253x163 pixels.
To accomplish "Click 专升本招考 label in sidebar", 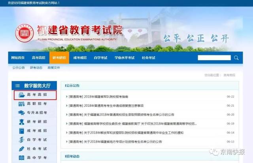I will point(37,113).
